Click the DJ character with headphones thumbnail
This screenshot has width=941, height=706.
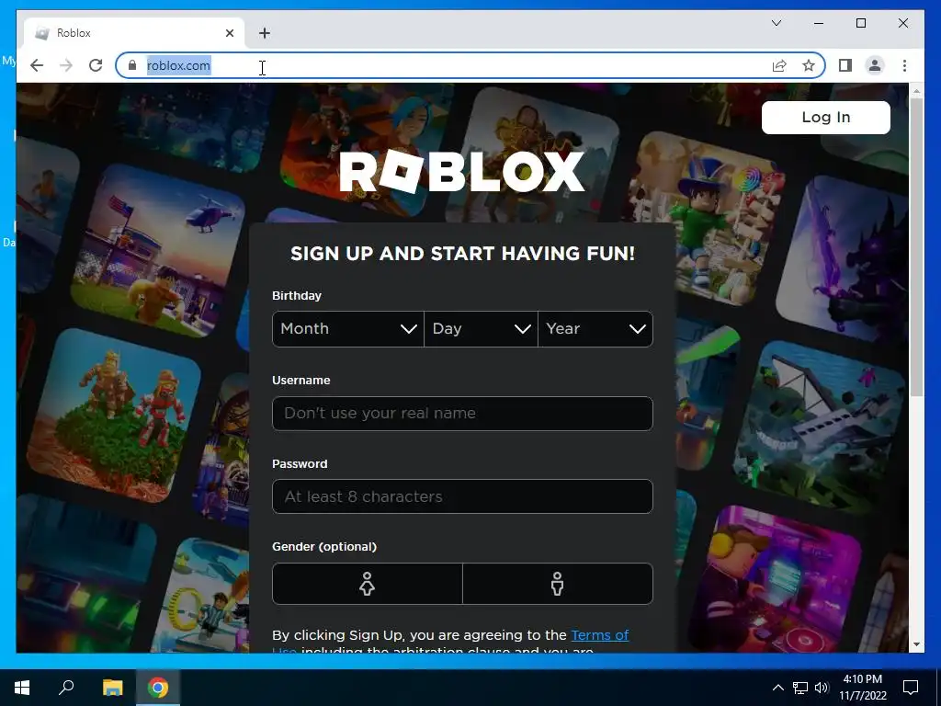coord(776,579)
